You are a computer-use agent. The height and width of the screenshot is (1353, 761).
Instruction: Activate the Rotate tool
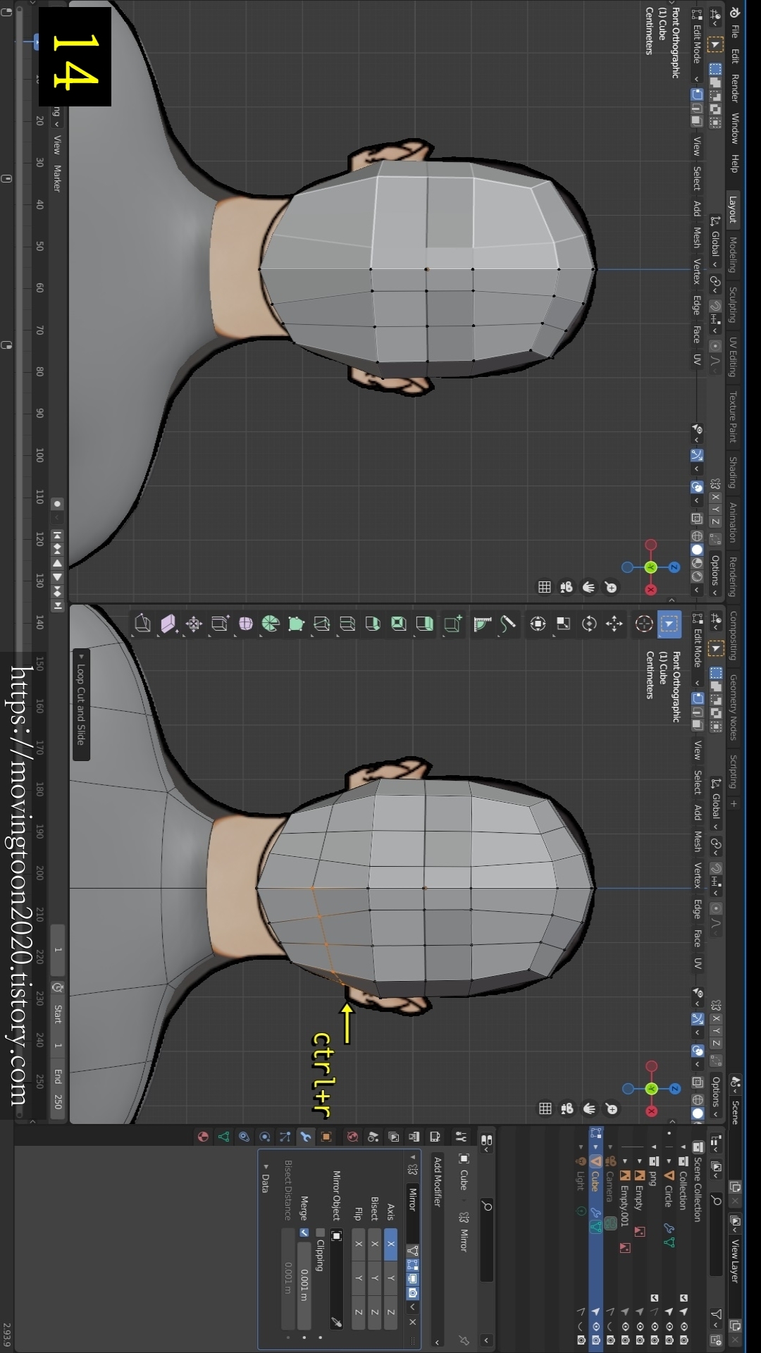(589, 624)
